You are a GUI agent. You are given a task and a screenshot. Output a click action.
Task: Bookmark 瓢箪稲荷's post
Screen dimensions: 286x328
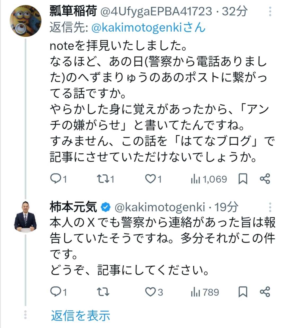click(x=243, y=179)
